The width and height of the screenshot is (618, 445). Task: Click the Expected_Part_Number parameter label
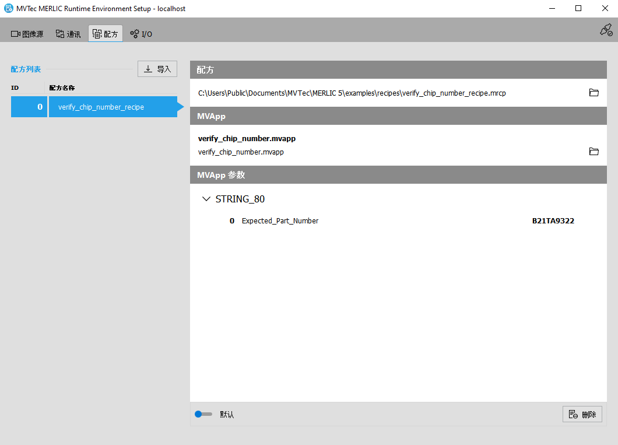click(280, 221)
